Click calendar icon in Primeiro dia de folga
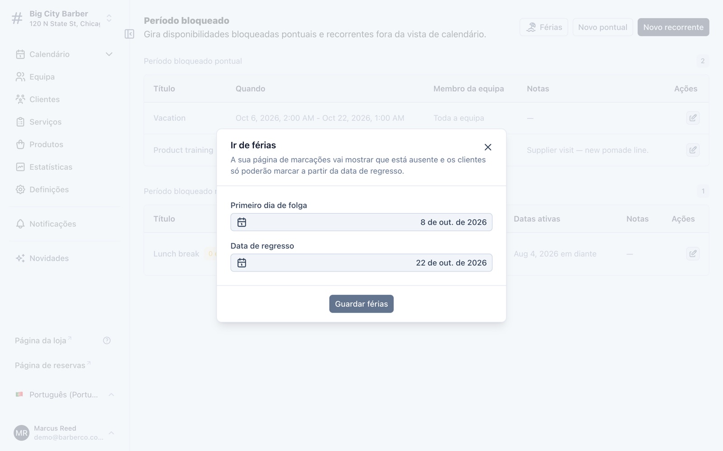This screenshot has height=451, width=723. click(242, 222)
